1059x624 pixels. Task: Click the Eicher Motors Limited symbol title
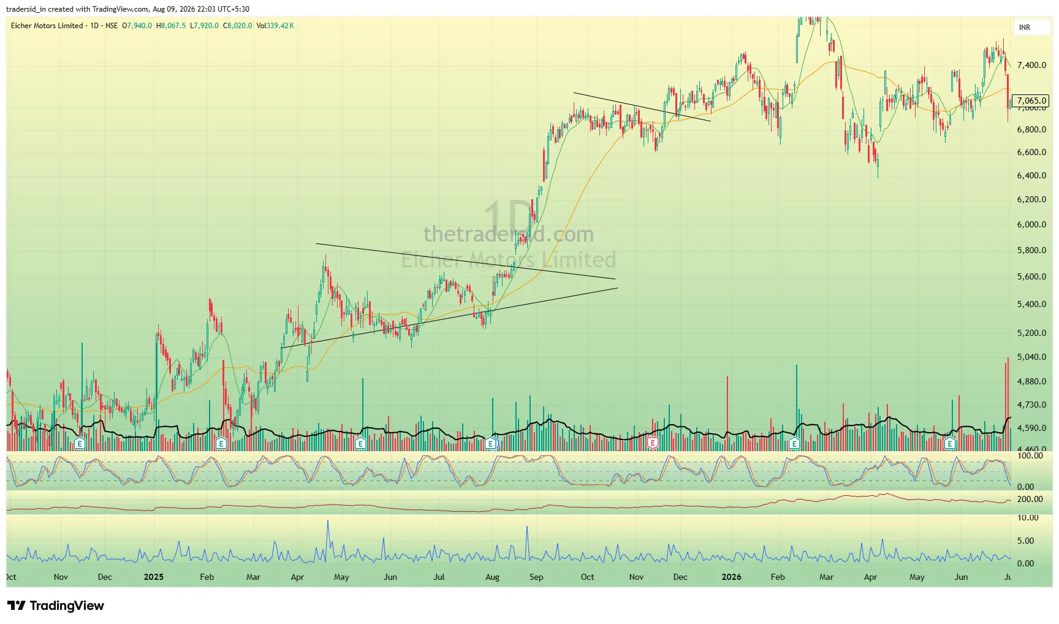(x=47, y=26)
